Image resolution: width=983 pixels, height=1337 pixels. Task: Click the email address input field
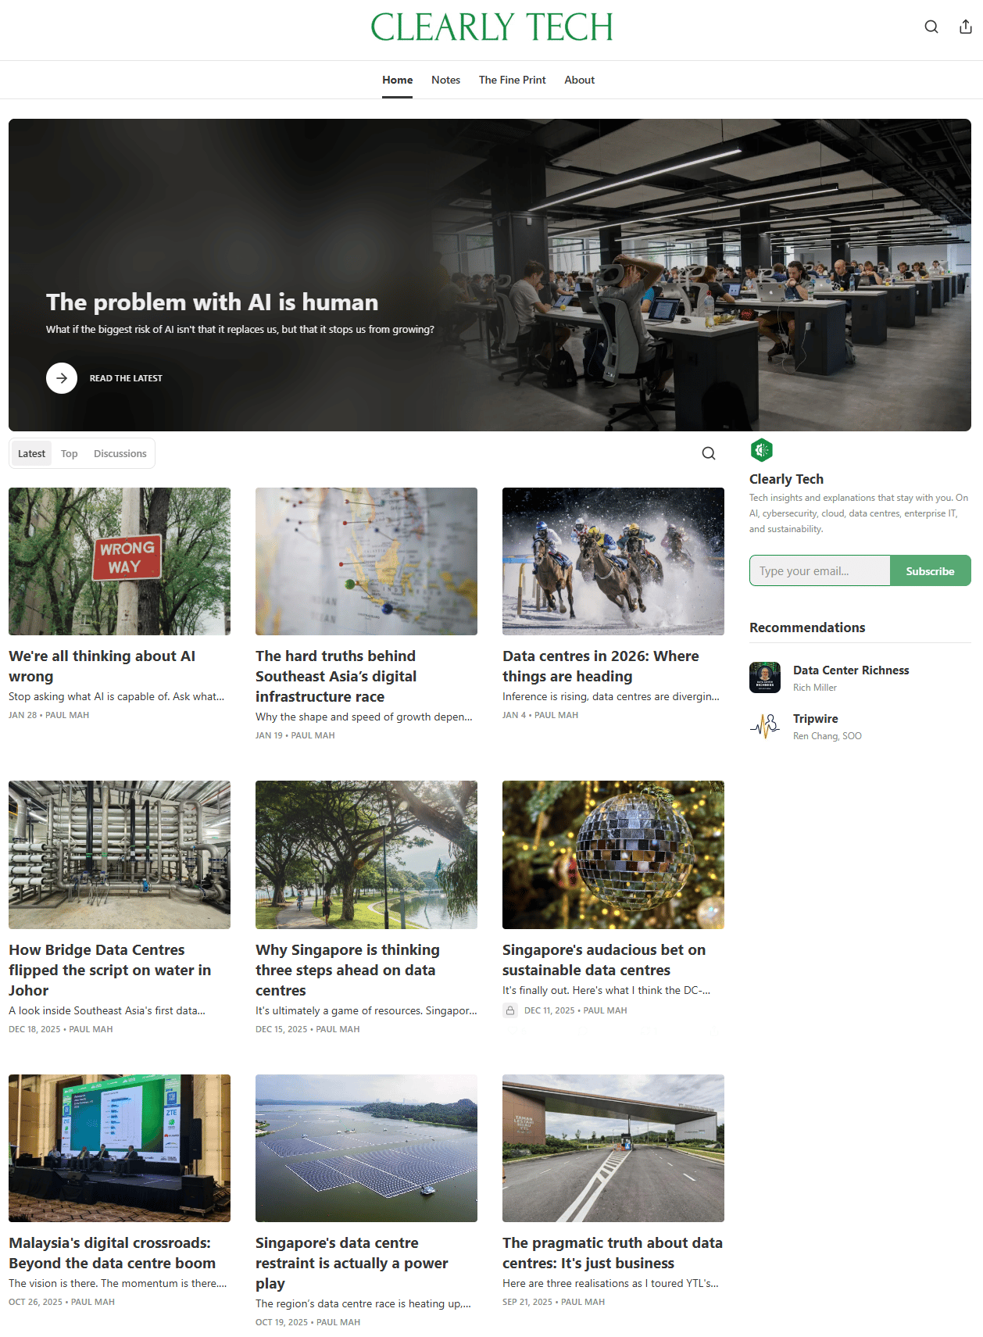[x=820, y=570]
